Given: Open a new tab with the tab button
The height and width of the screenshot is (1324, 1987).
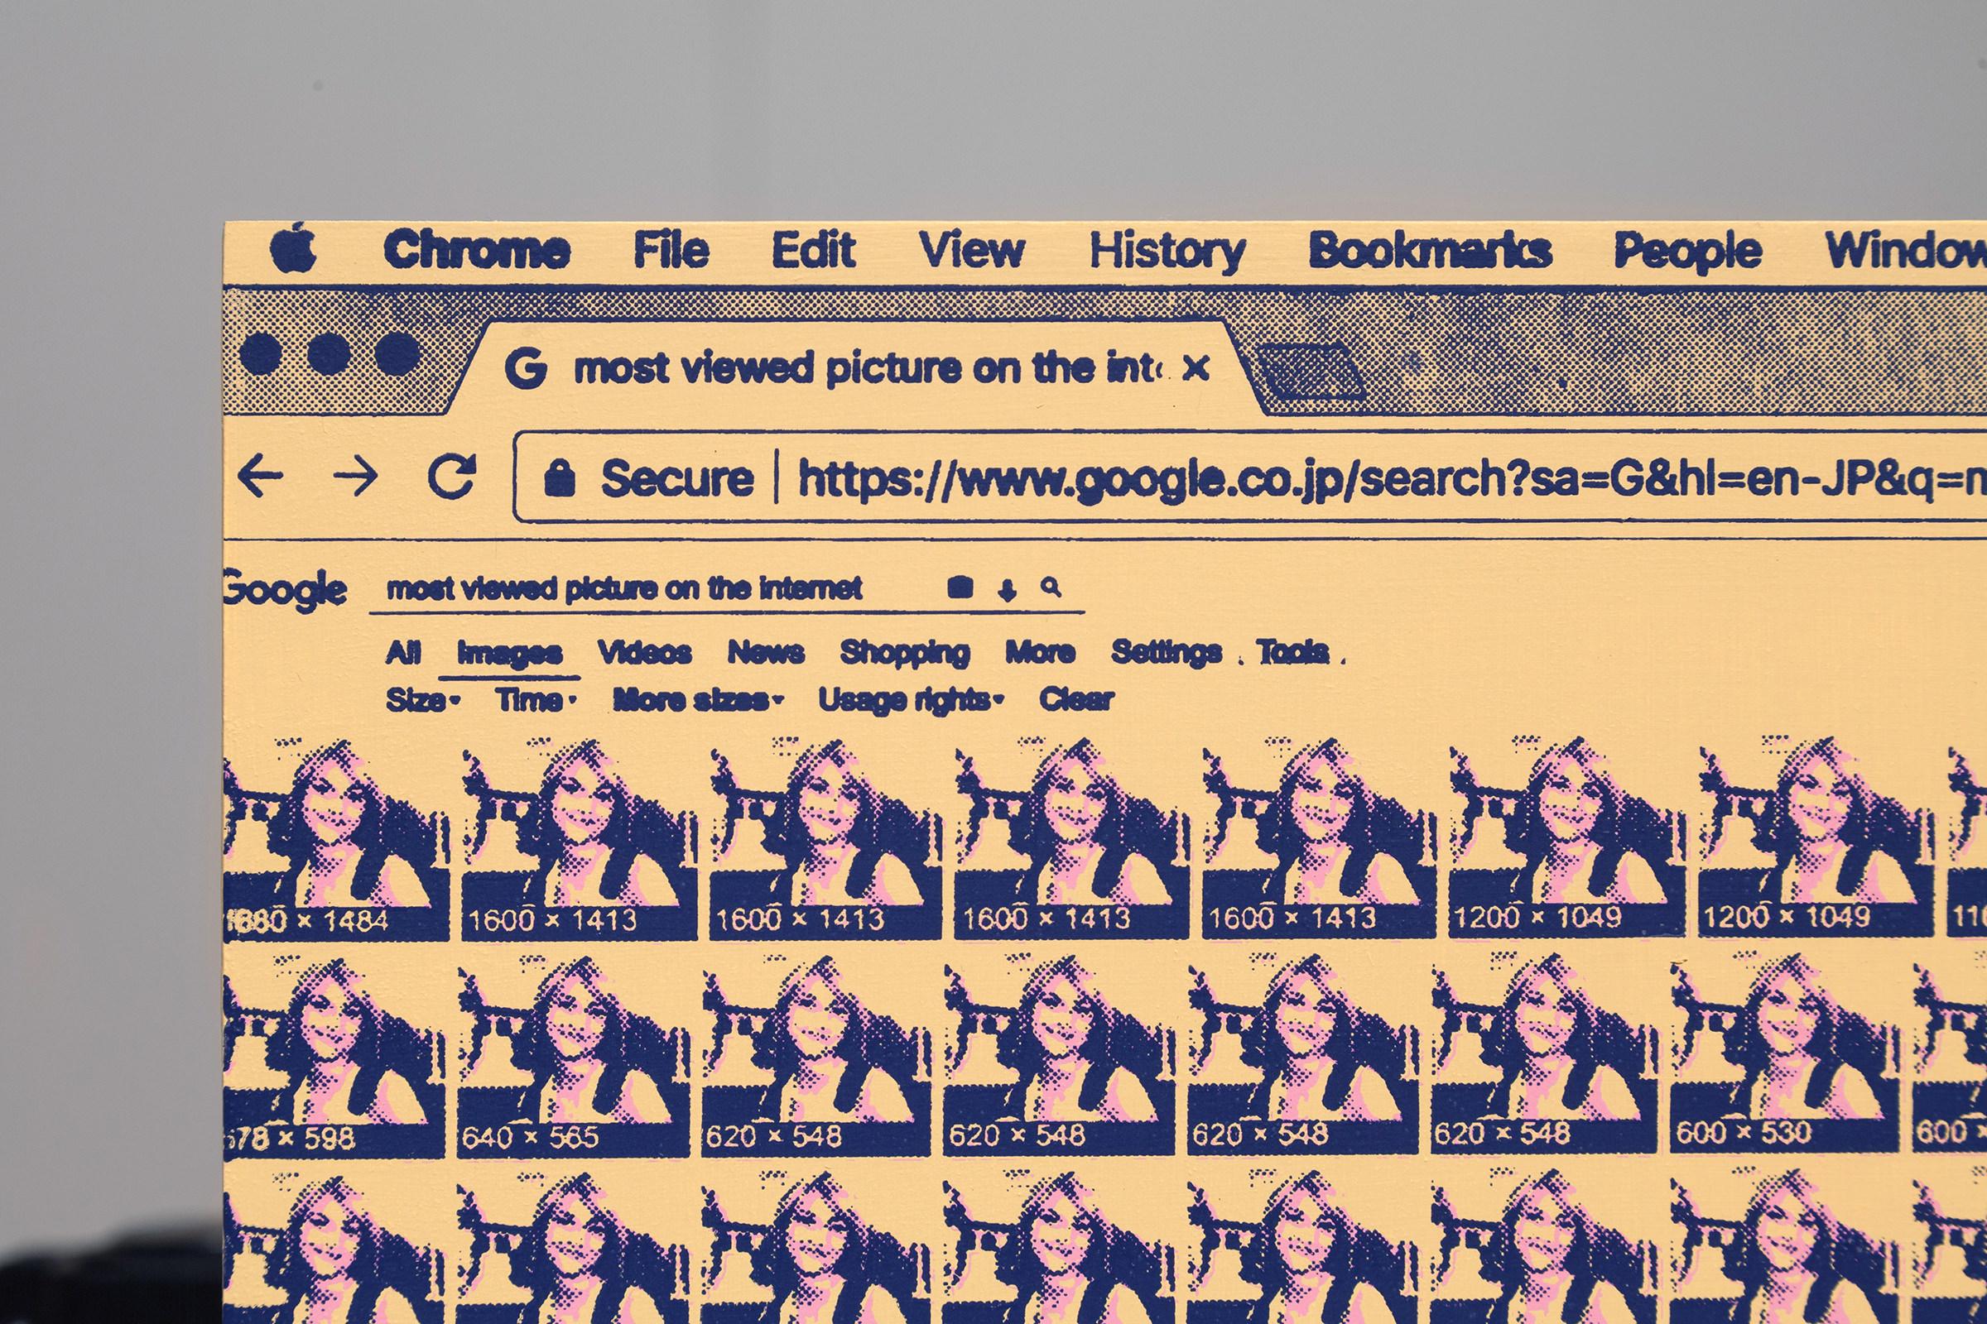Looking at the screenshot, I should (1311, 371).
